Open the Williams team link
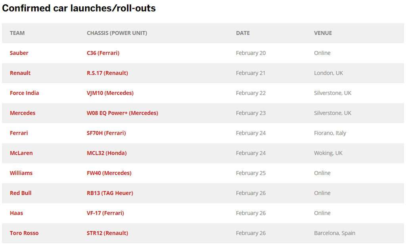 (x=21, y=173)
